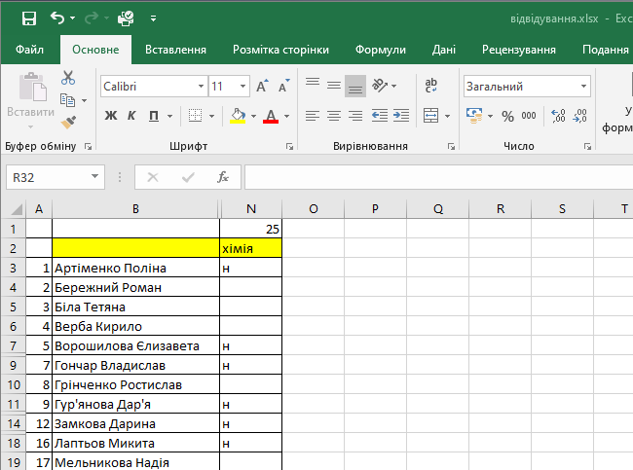The height and width of the screenshot is (470, 633).
Task: Switch to the Основне tab
Action: [x=95, y=50]
